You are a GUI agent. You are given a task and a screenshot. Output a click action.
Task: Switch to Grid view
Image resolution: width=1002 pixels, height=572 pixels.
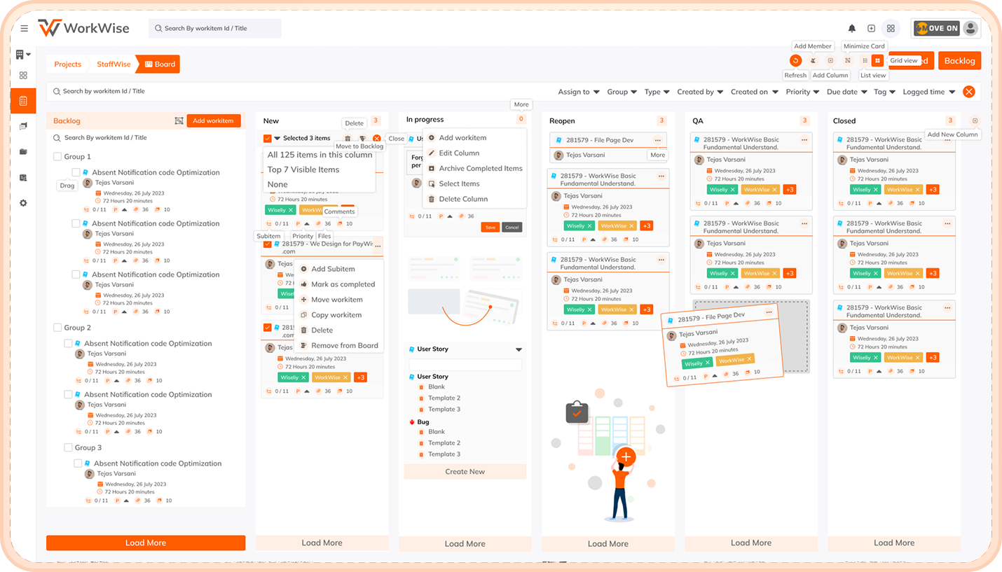click(x=877, y=61)
